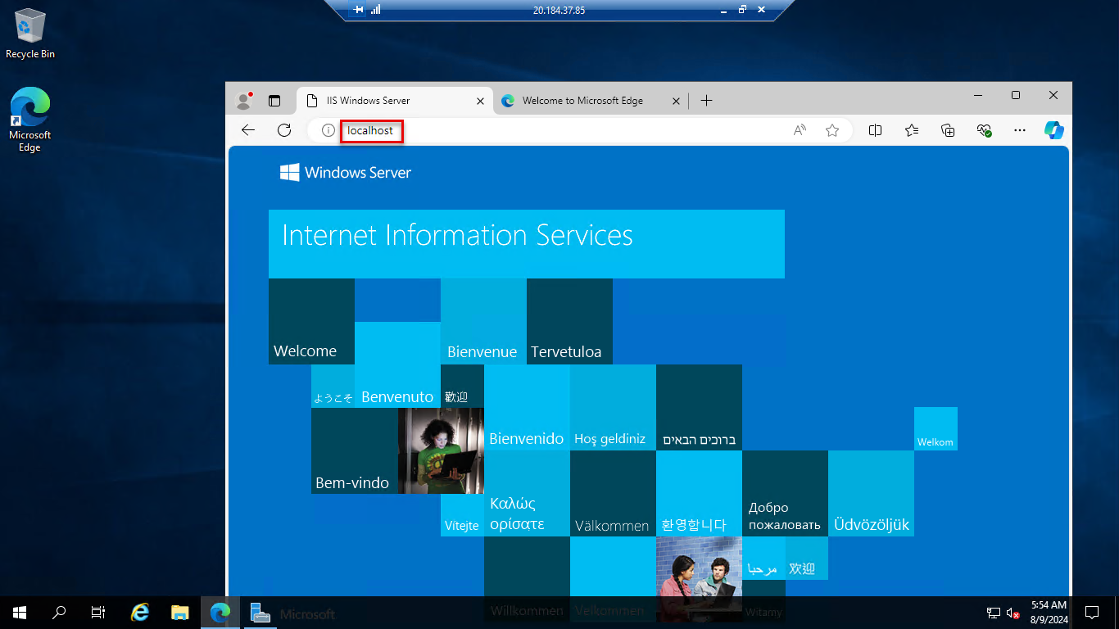Click the Bem-vindo tile
1119x629 pixels.
[354, 450]
